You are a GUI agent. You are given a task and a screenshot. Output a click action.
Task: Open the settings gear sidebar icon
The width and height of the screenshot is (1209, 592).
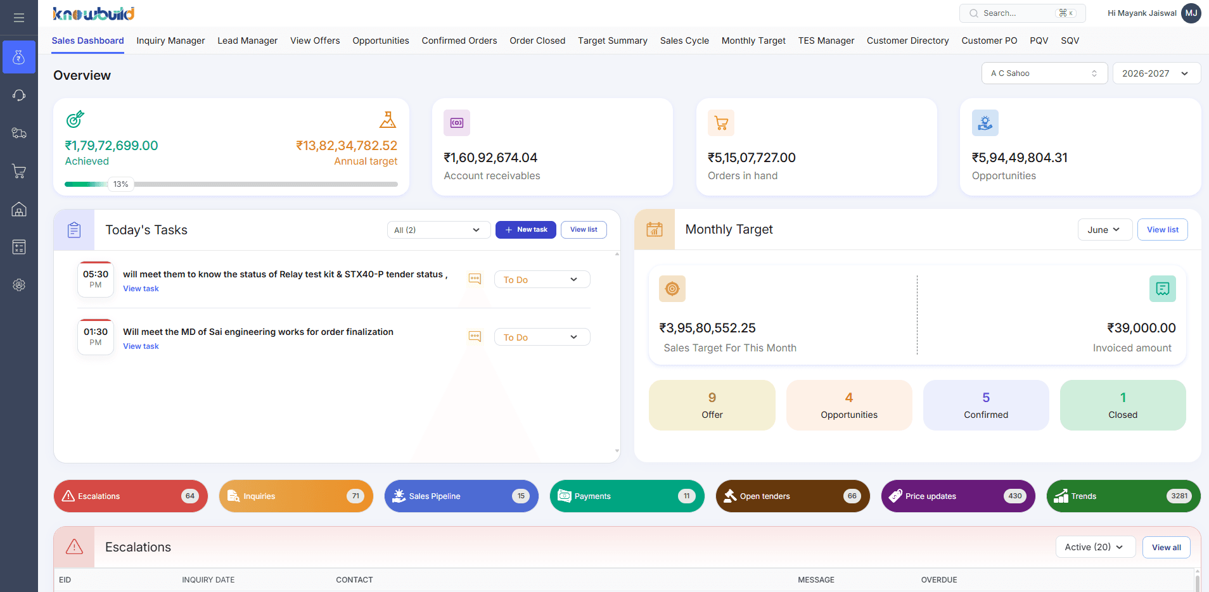(19, 285)
